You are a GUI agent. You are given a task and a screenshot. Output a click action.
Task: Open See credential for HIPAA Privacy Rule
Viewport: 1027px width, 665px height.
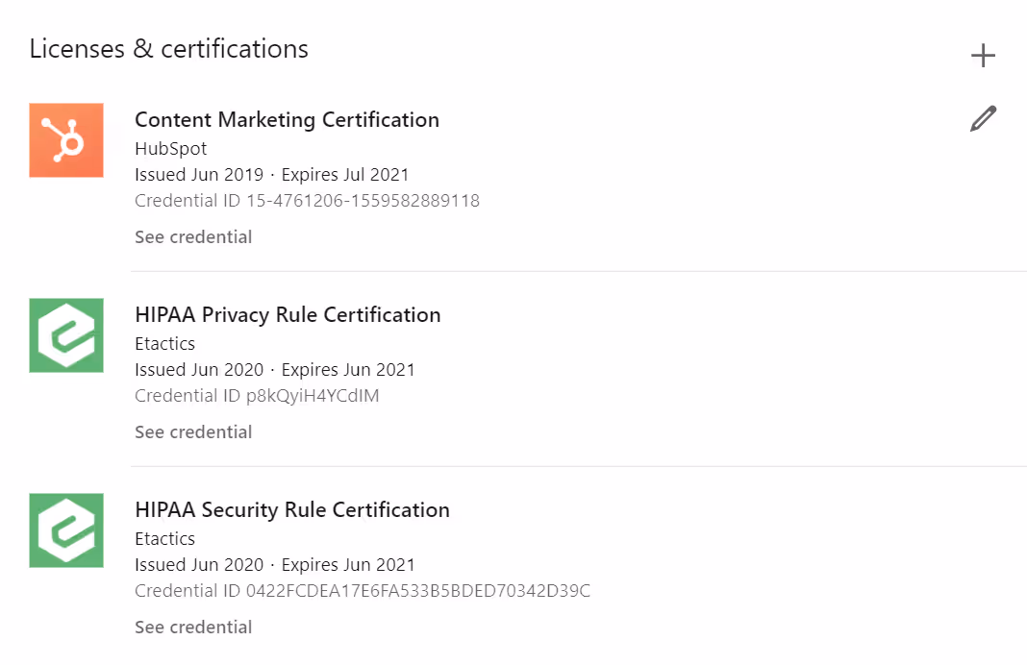pyautogui.click(x=193, y=432)
